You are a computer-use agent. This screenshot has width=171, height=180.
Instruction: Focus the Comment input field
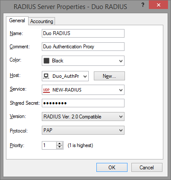click(83, 47)
